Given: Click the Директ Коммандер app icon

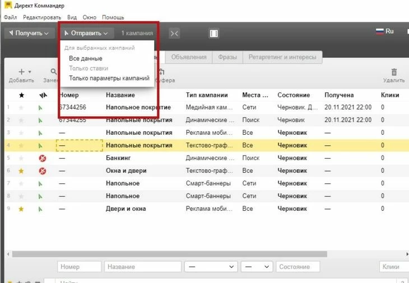Looking at the screenshot, I should pos(8,5).
